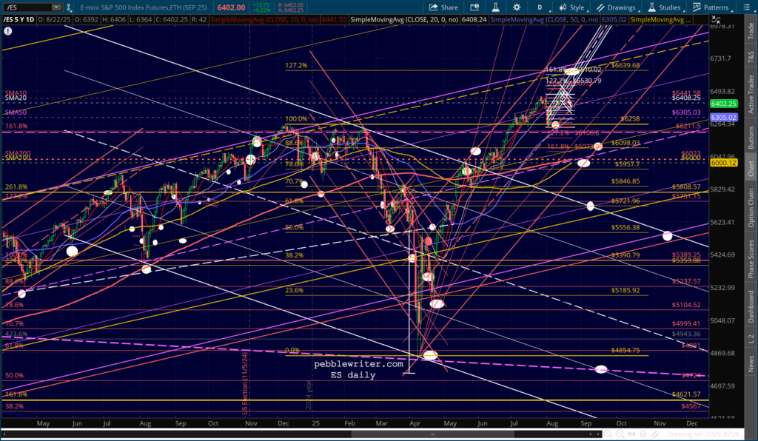Select the Chart sidebar tab
The image size is (758, 441).
(x=751, y=169)
